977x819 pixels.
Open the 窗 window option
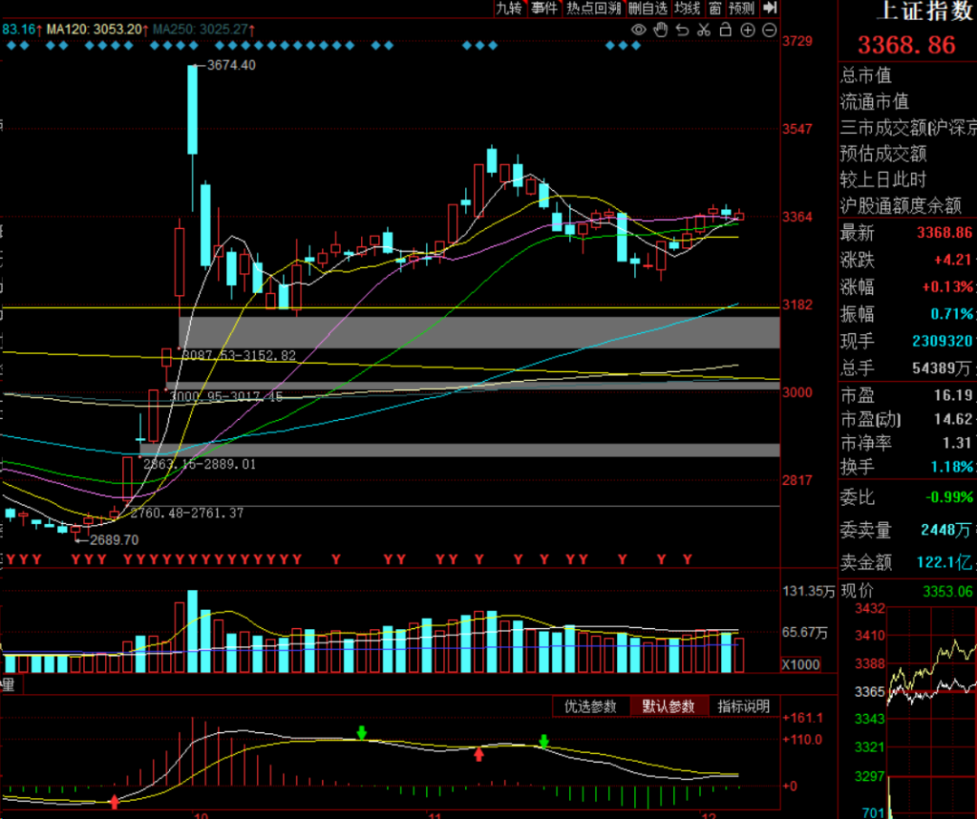pyautogui.click(x=715, y=8)
